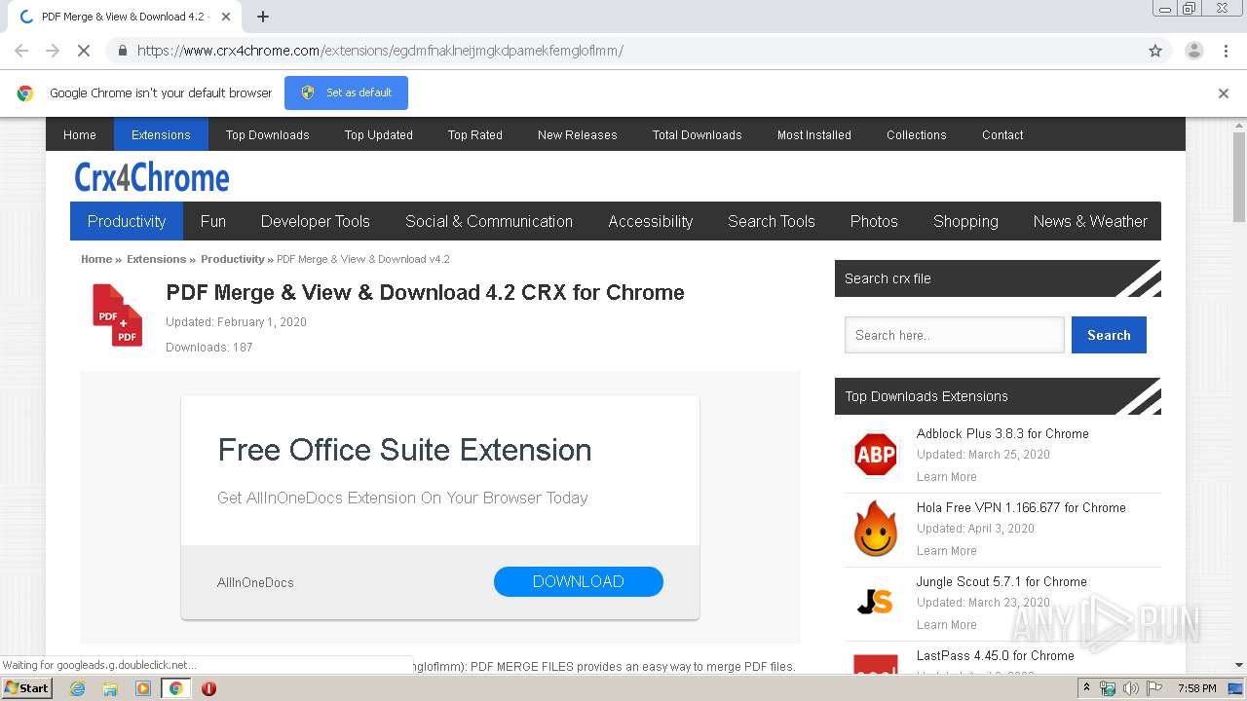The image size is (1247, 701).
Task: Stop loading the page
Action: (x=84, y=51)
